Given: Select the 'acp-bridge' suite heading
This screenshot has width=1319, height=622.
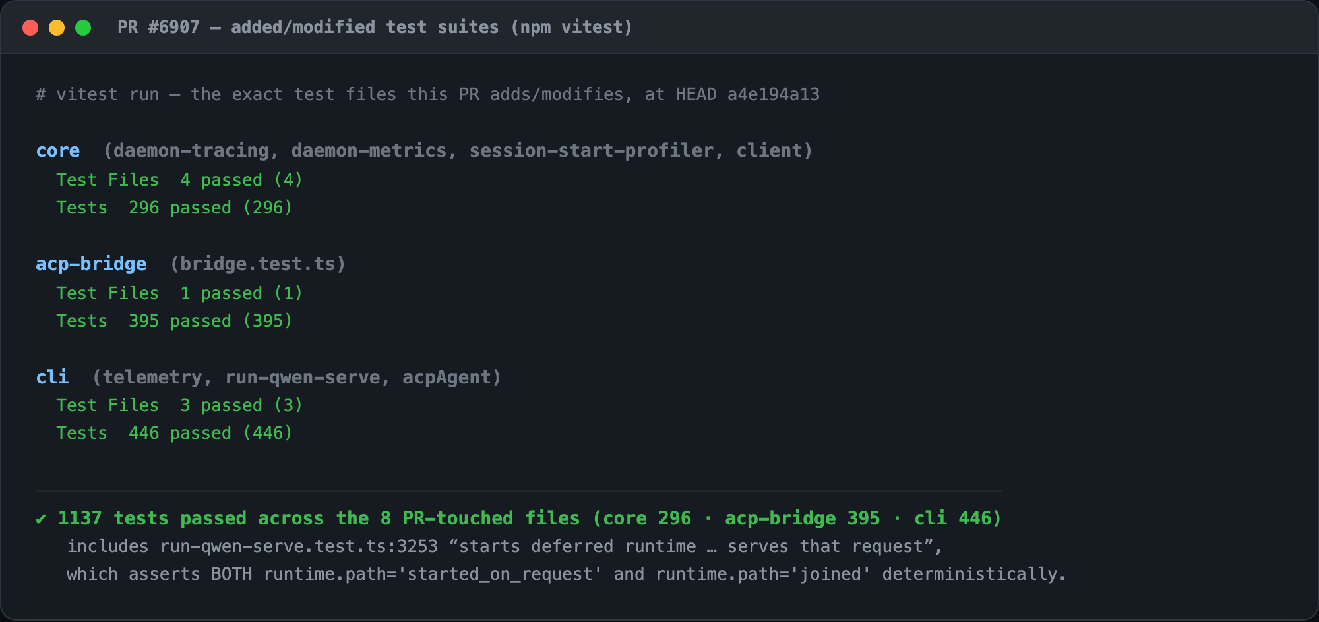Looking at the screenshot, I should (91, 264).
